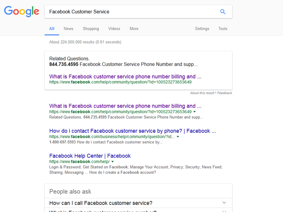Image resolution: width=283 pixels, height=212 pixels.
Task: Select the All results tab
Action: 52,29
